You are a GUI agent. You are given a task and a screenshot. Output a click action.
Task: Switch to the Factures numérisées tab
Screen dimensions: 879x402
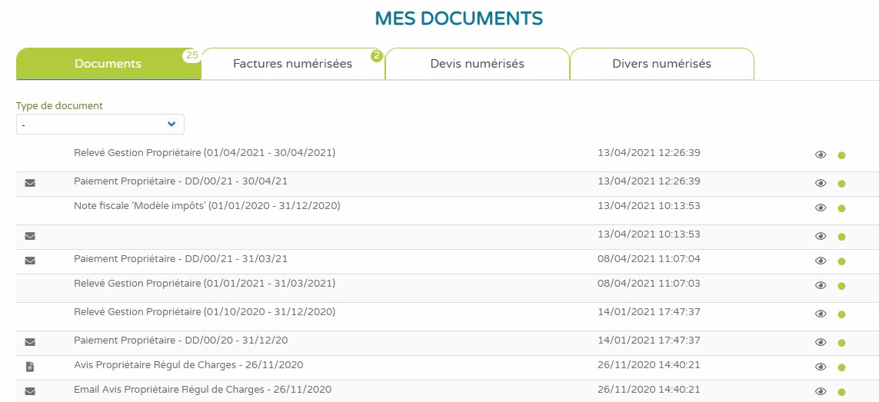[x=292, y=64]
